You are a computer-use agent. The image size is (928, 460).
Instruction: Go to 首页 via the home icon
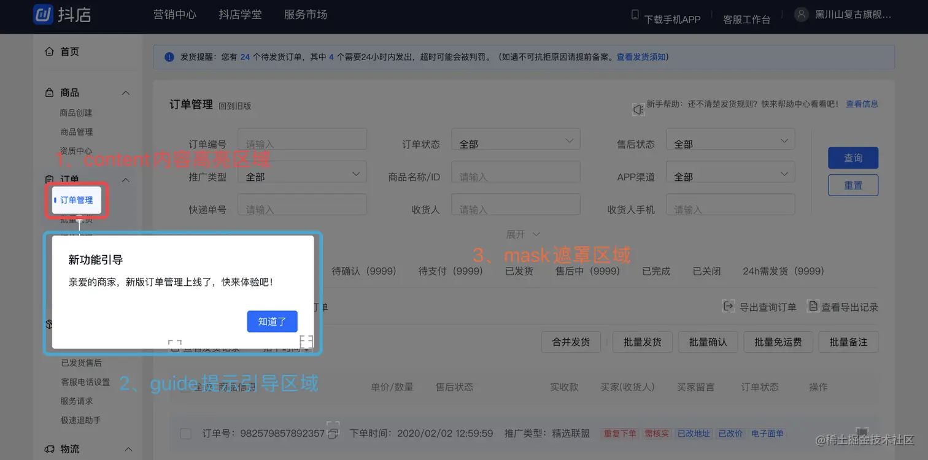pos(50,52)
